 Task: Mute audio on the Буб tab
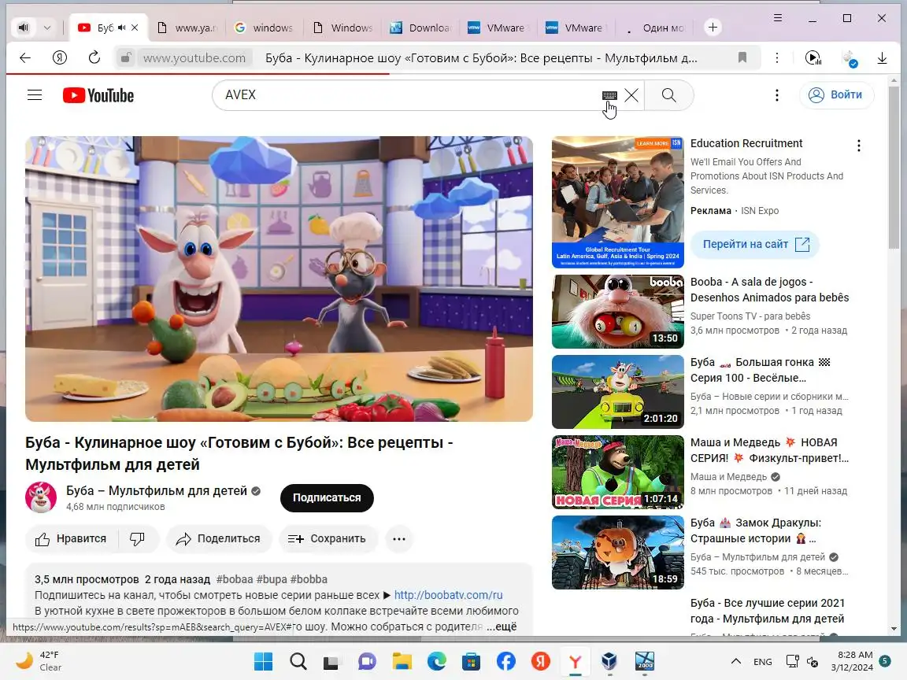point(121,28)
